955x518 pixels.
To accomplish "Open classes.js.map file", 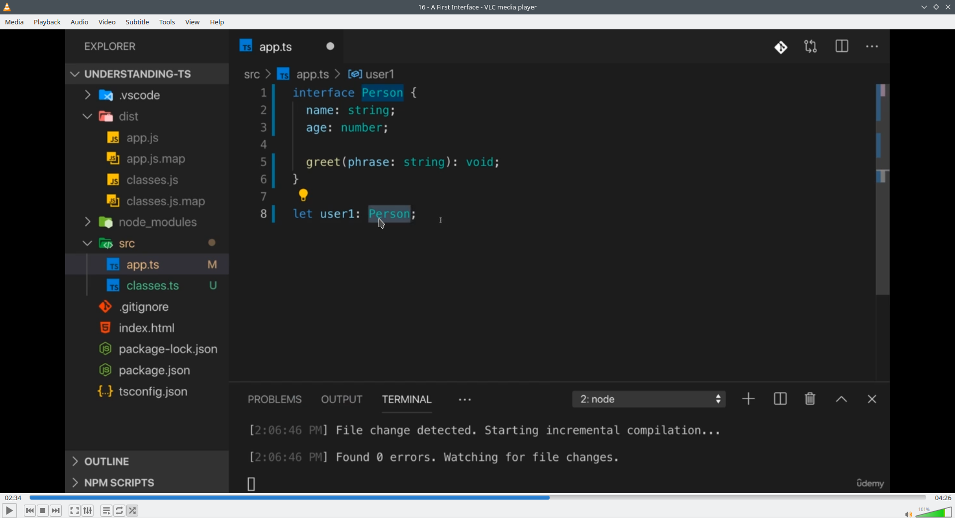I will click(147, 201).
